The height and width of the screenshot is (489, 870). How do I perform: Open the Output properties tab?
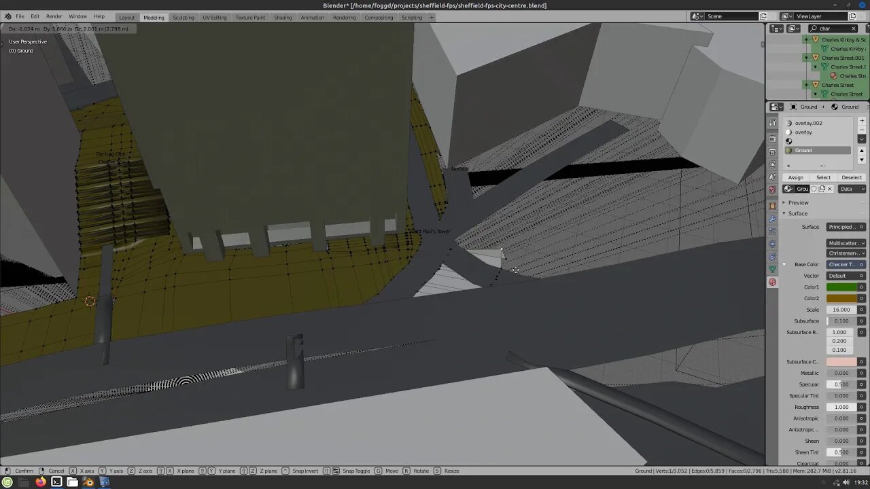[x=772, y=151]
